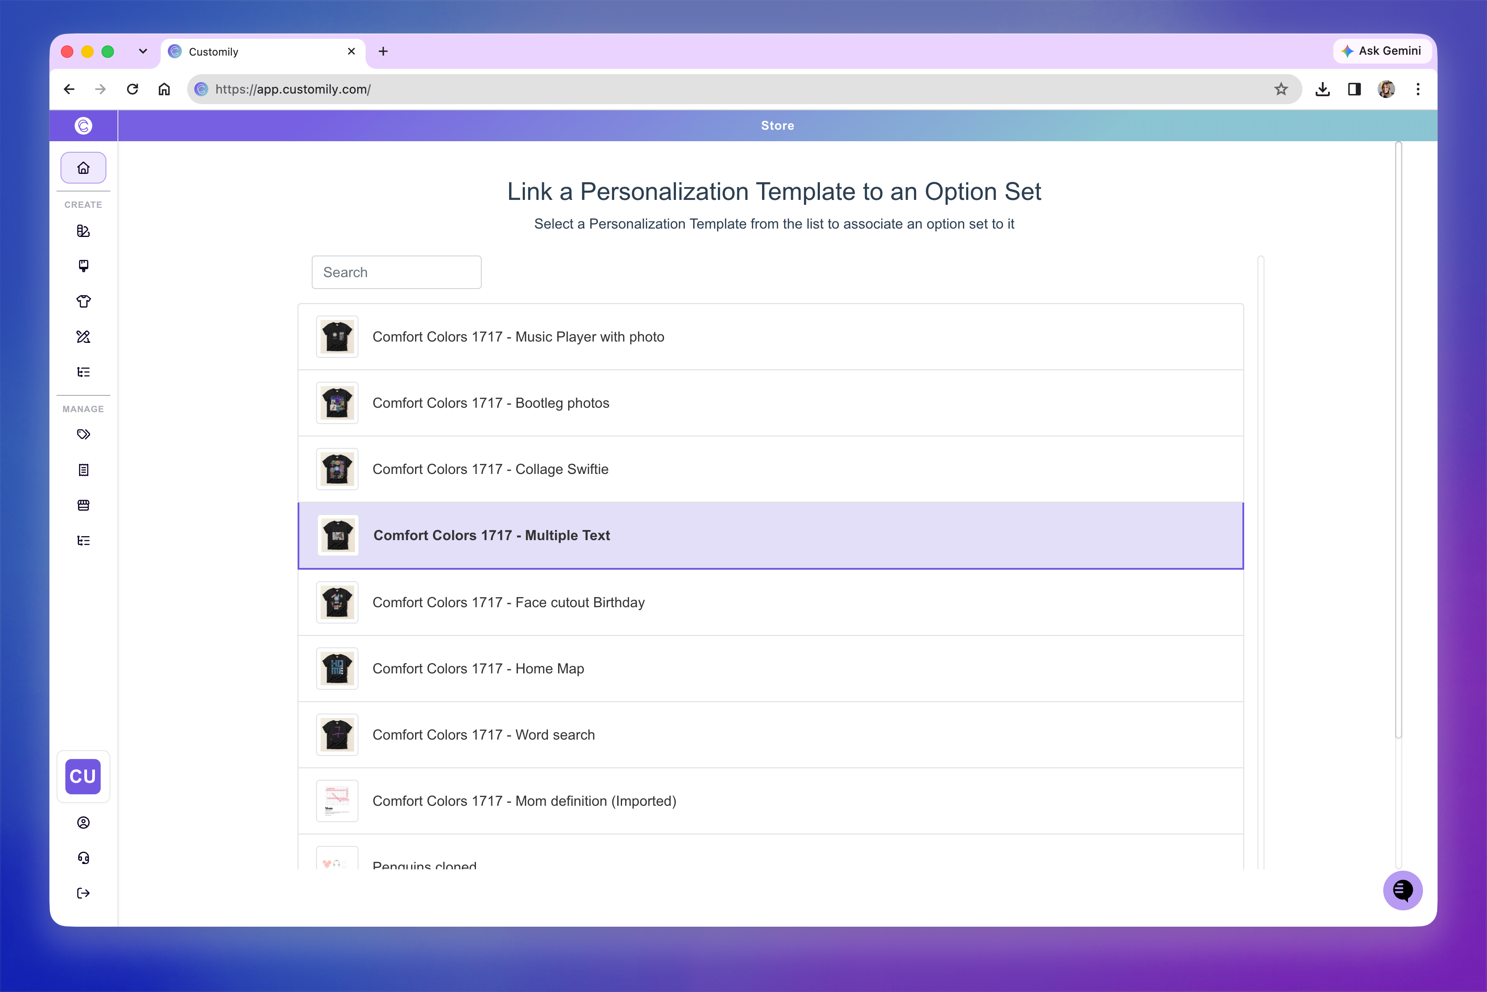
Task: Click the Mom definition template thumbnail
Action: [x=337, y=801]
